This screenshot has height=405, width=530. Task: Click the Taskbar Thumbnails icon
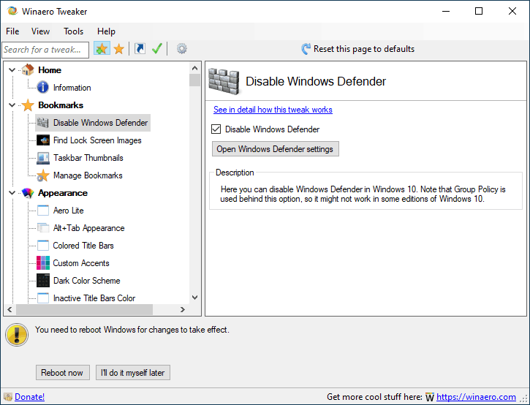(43, 158)
